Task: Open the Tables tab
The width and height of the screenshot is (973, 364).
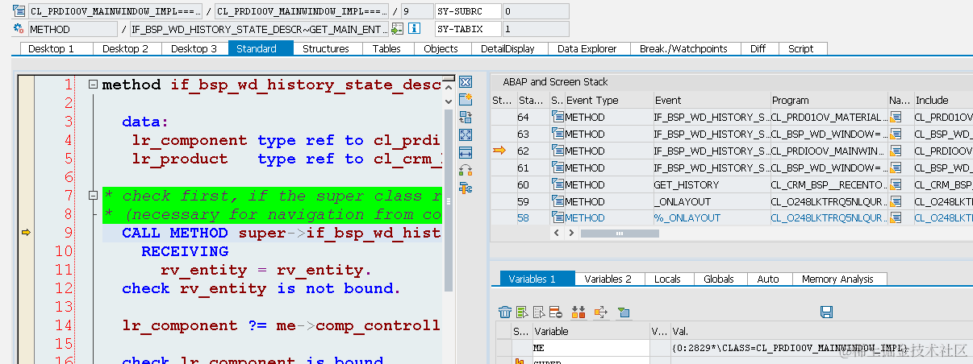Action: click(386, 48)
